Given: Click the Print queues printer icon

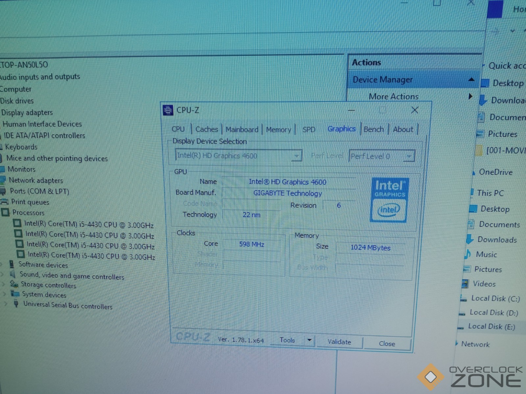Looking at the screenshot, I should 4,202.
